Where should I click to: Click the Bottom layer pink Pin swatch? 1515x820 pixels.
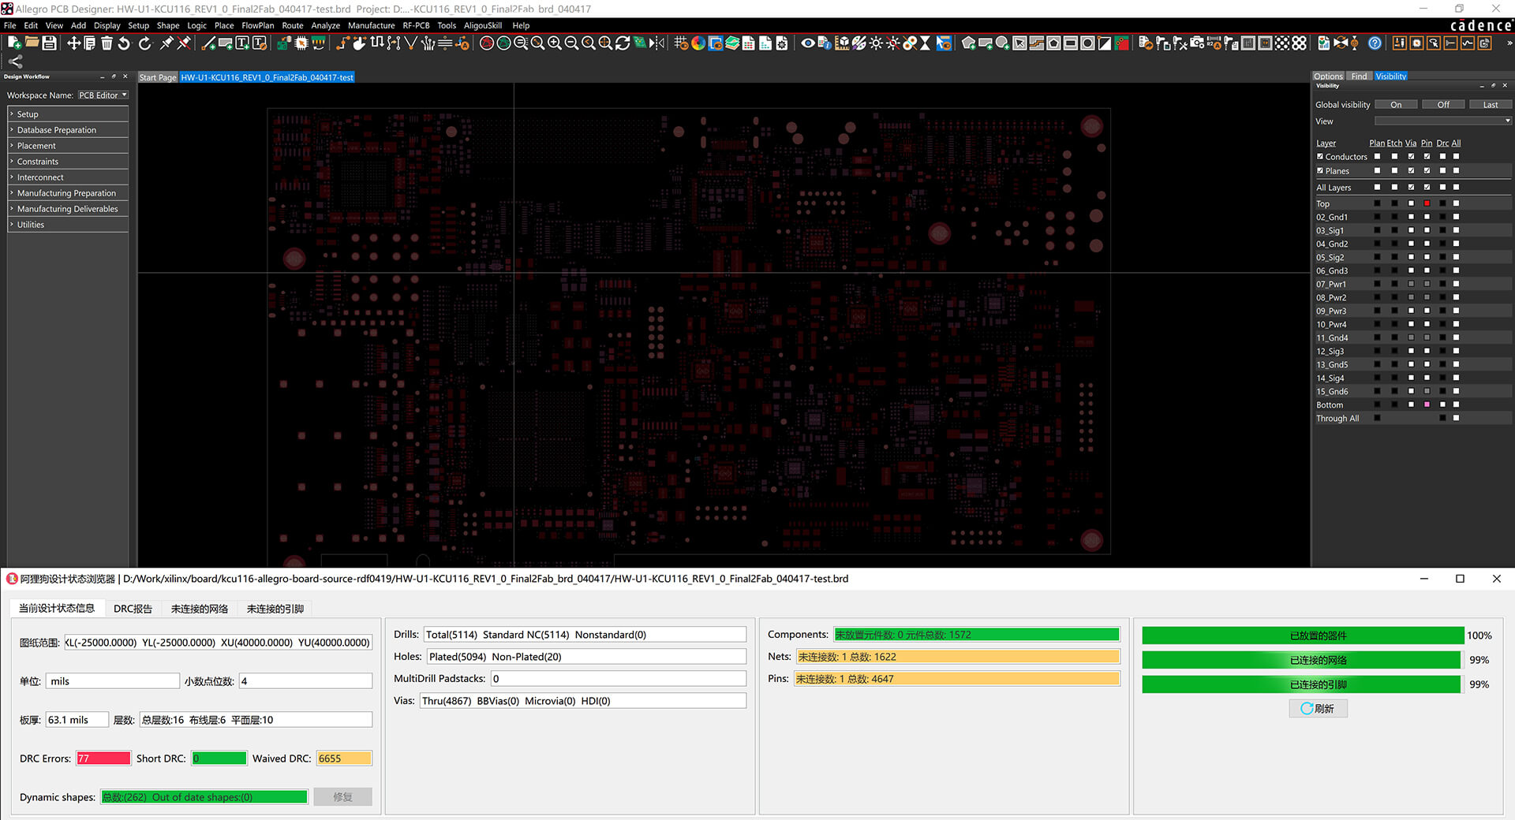click(x=1427, y=405)
